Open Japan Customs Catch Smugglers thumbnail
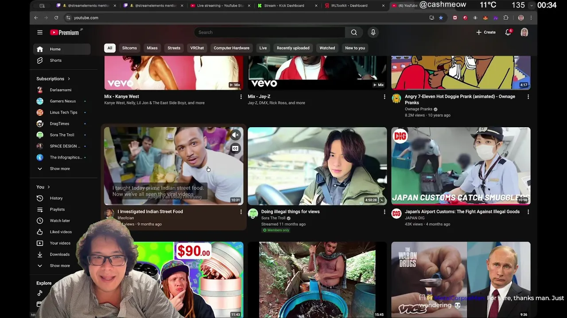Screen dimensions: 567x318 tap(461, 166)
